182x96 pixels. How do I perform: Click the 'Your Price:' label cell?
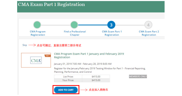pos(68,80)
